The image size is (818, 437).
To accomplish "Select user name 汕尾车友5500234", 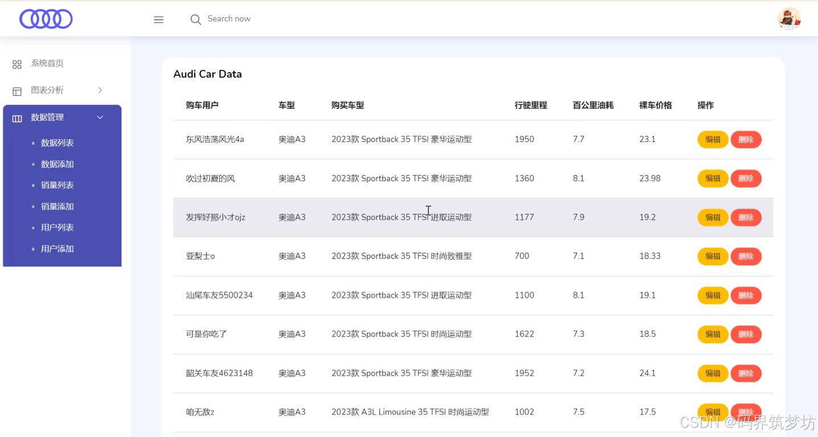I will tap(219, 296).
